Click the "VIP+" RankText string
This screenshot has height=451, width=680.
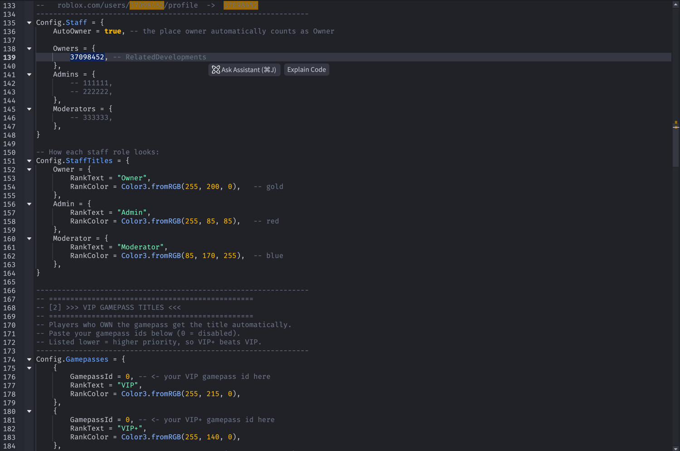(x=130, y=428)
